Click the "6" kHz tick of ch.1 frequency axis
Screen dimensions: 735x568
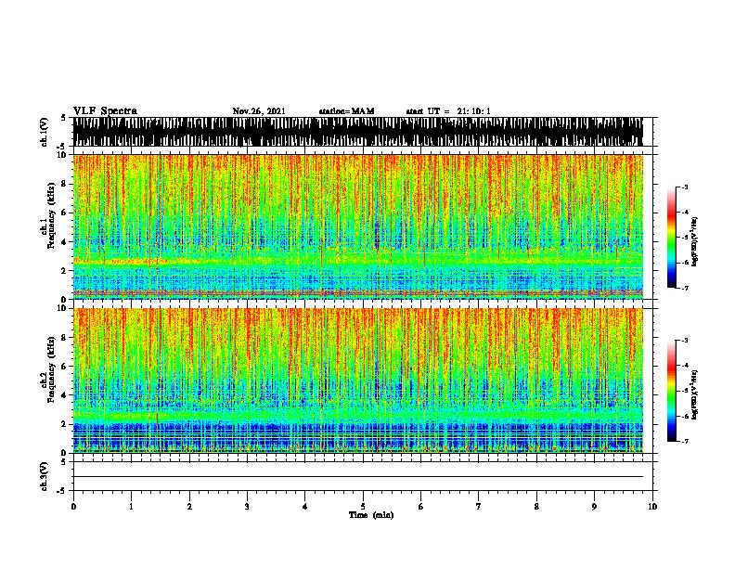pyautogui.click(x=64, y=213)
